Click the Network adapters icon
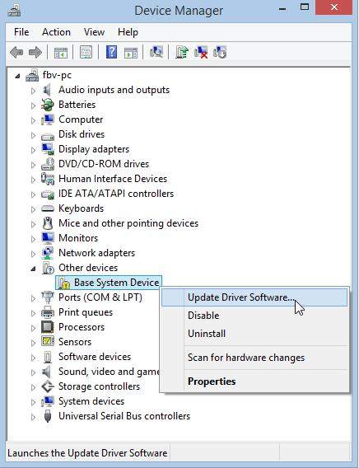359x468 pixels. coord(48,253)
